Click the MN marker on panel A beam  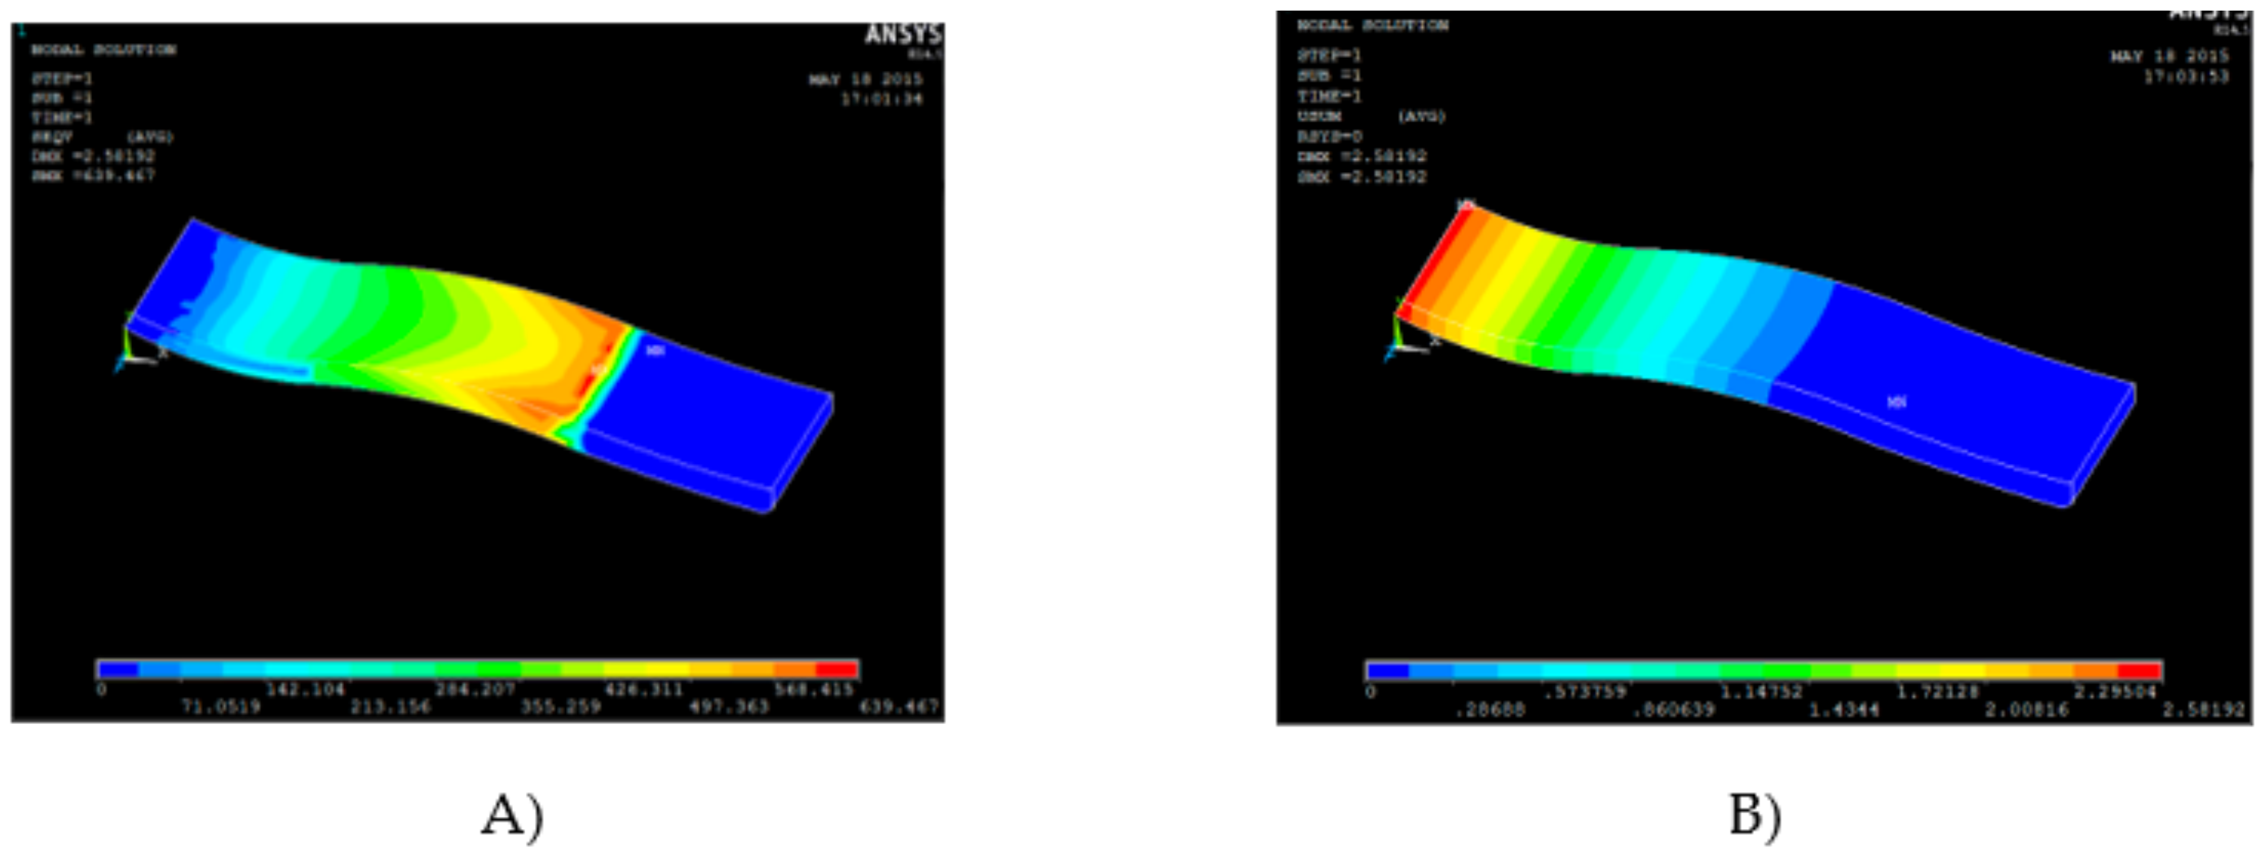point(655,350)
